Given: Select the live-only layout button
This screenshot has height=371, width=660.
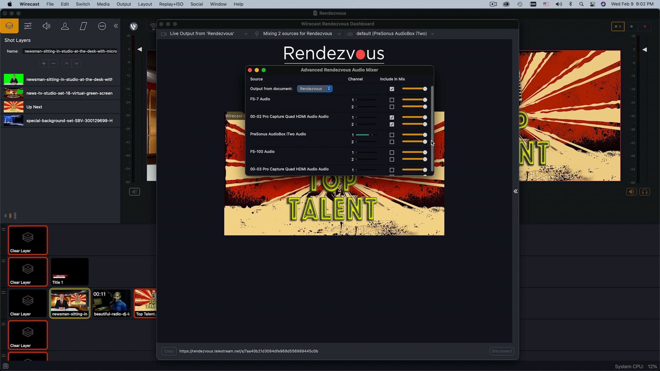Looking at the screenshot, I should coord(645,26).
